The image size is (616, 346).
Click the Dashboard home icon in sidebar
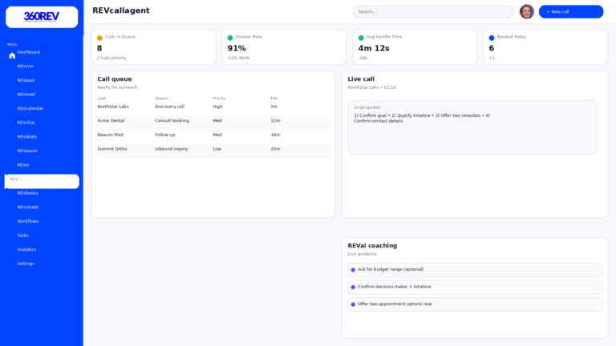(12, 55)
